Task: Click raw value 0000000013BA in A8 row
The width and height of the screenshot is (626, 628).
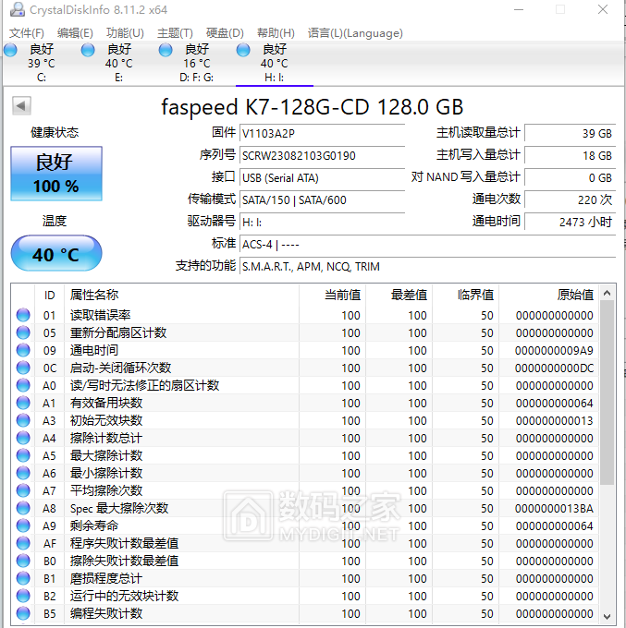Action: 554,508
